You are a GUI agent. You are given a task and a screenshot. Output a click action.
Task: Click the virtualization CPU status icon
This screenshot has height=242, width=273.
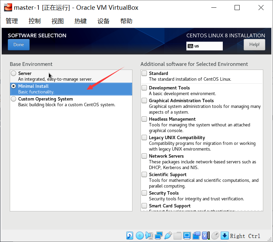[x=206, y=236]
